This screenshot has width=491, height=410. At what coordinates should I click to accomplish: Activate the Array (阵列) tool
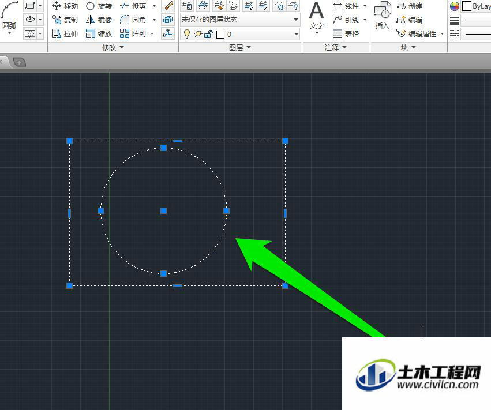(133, 33)
